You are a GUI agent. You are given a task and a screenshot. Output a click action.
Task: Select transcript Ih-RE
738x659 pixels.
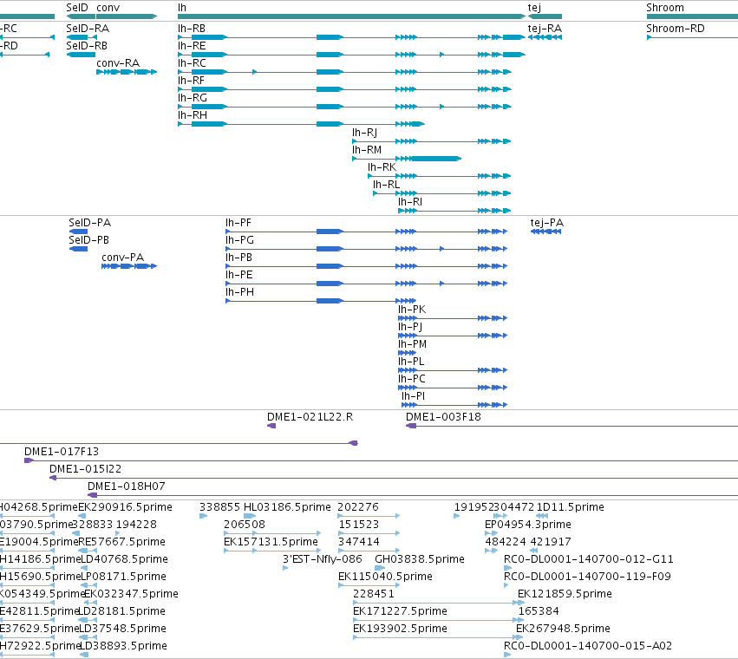[351, 55]
